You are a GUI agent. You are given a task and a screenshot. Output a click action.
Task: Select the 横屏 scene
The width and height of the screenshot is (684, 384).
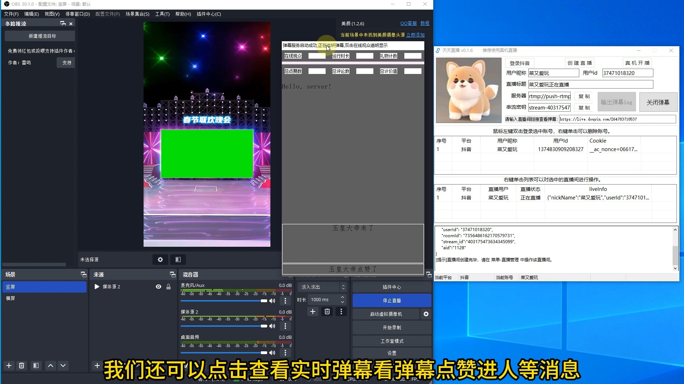pos(45,298)
